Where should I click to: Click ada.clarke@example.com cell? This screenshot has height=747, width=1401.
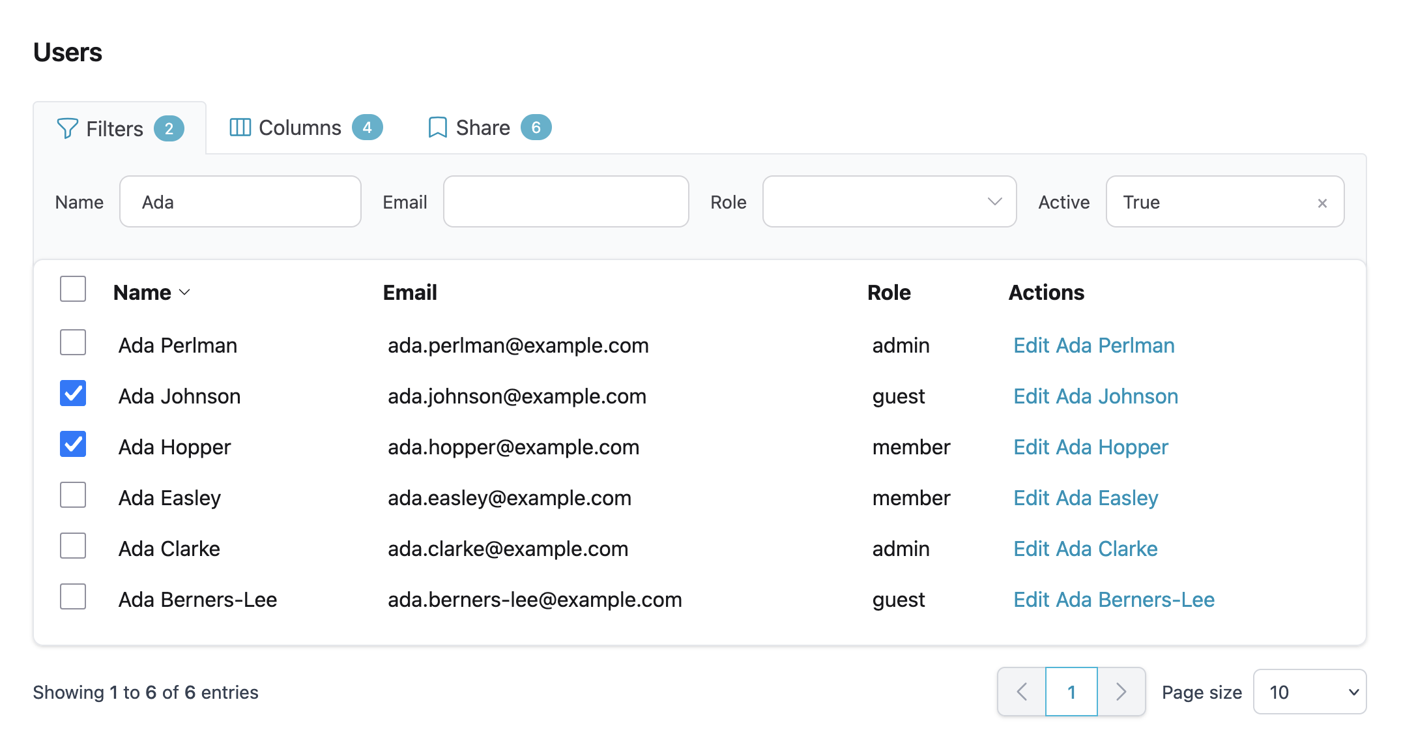[x=508, y=549]
